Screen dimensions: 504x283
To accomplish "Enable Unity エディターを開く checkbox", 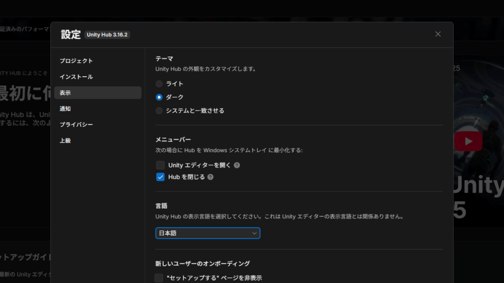I will coord(160,166).
